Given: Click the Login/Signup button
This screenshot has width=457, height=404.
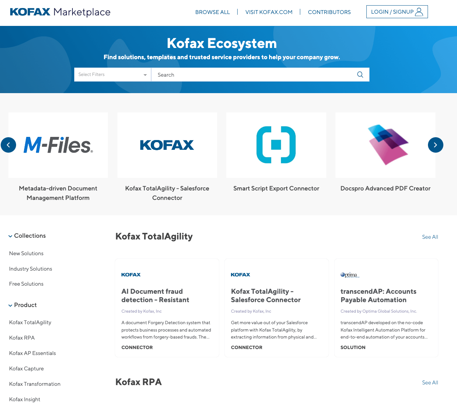Looking at the screenshot, I should (397, 12).
